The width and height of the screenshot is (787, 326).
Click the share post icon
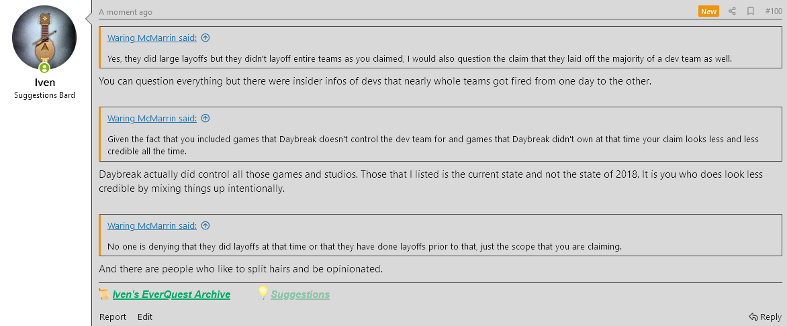pos(733,11)
